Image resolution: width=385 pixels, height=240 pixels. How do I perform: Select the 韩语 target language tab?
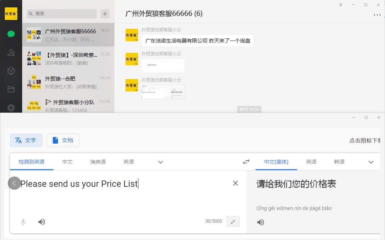click(339, 162)
